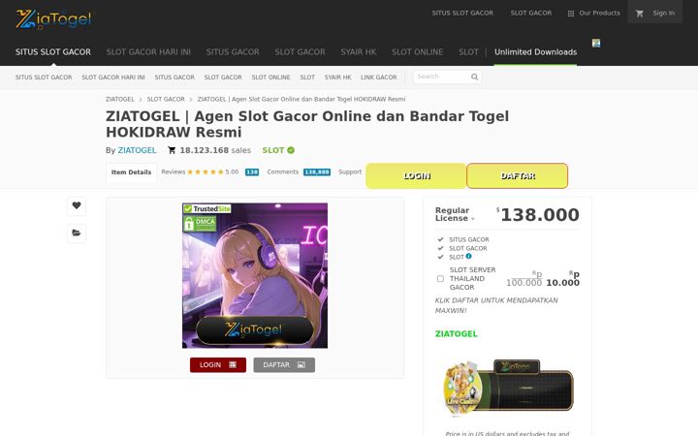Open Unlimited Downloads in main navigation
The height and width of the screenshot is (436, 698).
[535, 52]
